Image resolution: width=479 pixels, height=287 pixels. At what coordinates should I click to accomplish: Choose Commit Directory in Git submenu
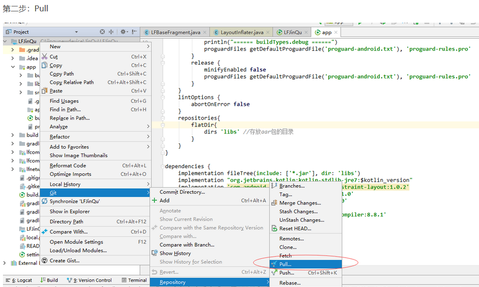click(x=210, y=192)
